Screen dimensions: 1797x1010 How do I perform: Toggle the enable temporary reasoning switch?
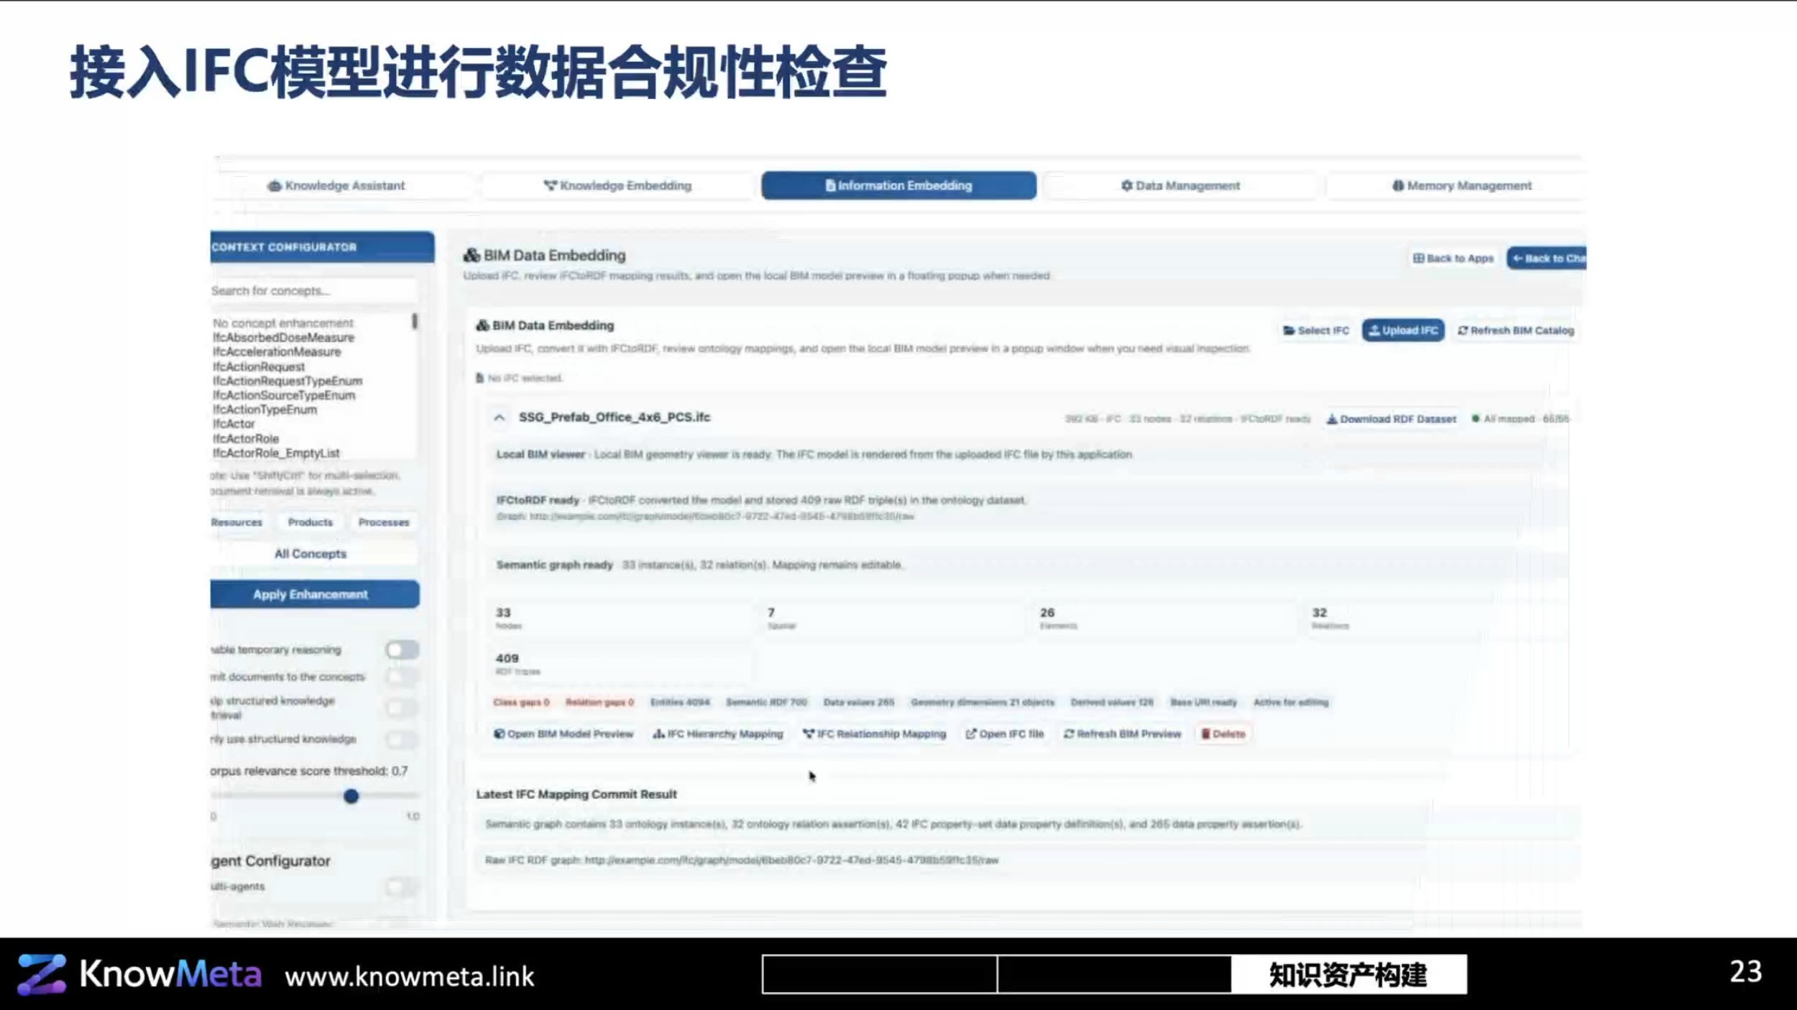[x=402, y=650]
